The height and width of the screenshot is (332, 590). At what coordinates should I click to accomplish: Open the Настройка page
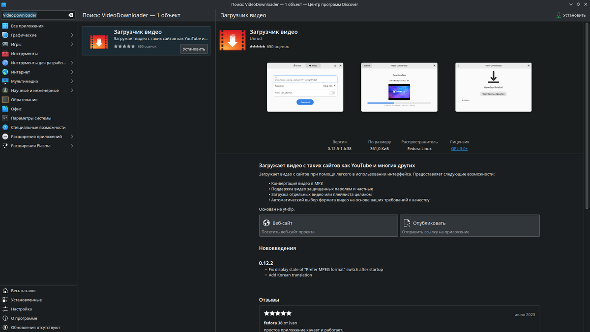pos(38,309)
